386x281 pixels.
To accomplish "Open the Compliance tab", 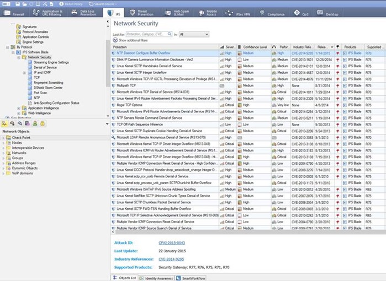I will click(272, 13).
